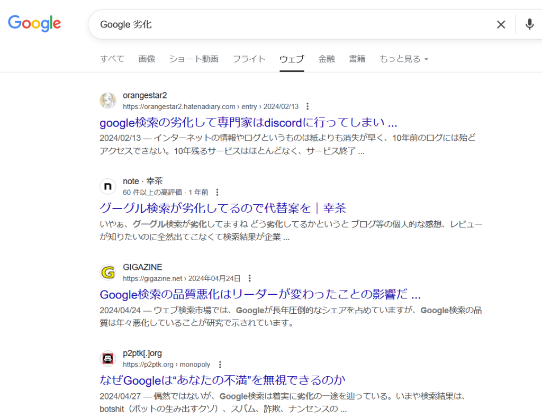Switch to the 画像 tab

coord(147,59)
